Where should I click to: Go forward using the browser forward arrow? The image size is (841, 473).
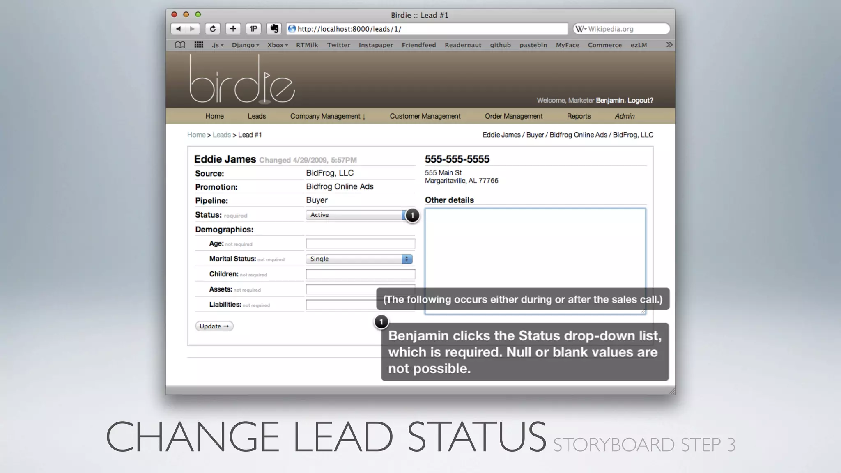(x=192, y=29)
